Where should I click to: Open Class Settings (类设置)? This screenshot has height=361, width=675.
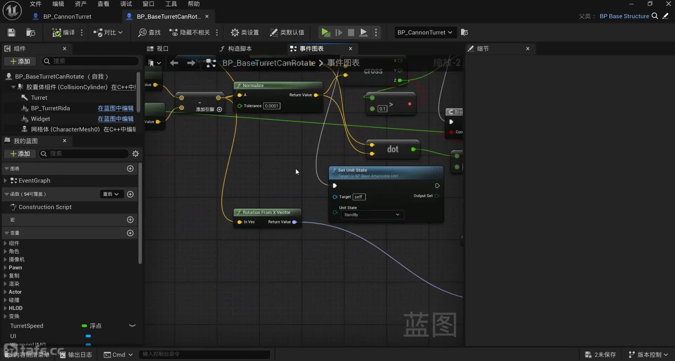(245, 33)
